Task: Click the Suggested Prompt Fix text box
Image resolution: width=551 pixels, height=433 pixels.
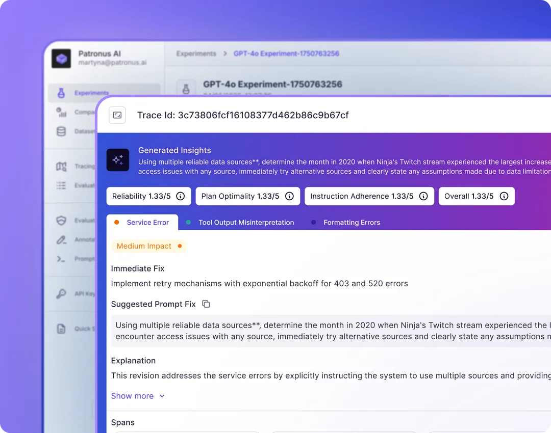Action: [x=331, y=331]
